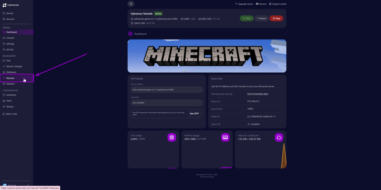The height and width of the screenshot is (190, 381).
Task: Select Dashboard in the sidebar
Action: 16,32
